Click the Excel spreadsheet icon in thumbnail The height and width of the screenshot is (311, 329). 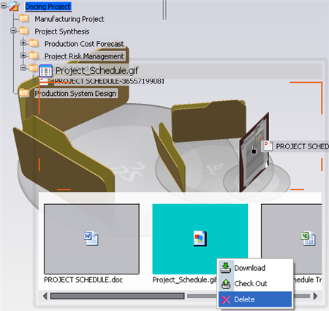(308, 239)
